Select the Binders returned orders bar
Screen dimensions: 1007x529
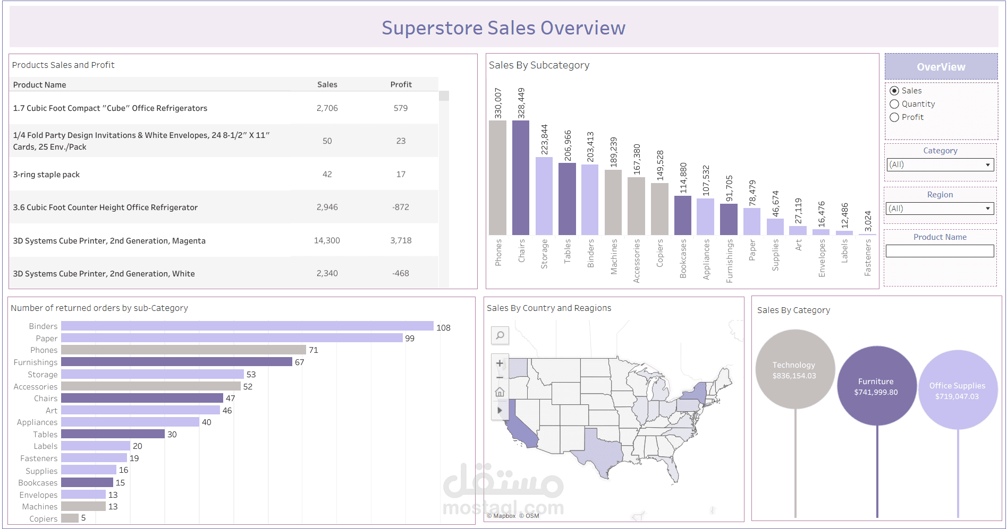click(x=247, y=326)
